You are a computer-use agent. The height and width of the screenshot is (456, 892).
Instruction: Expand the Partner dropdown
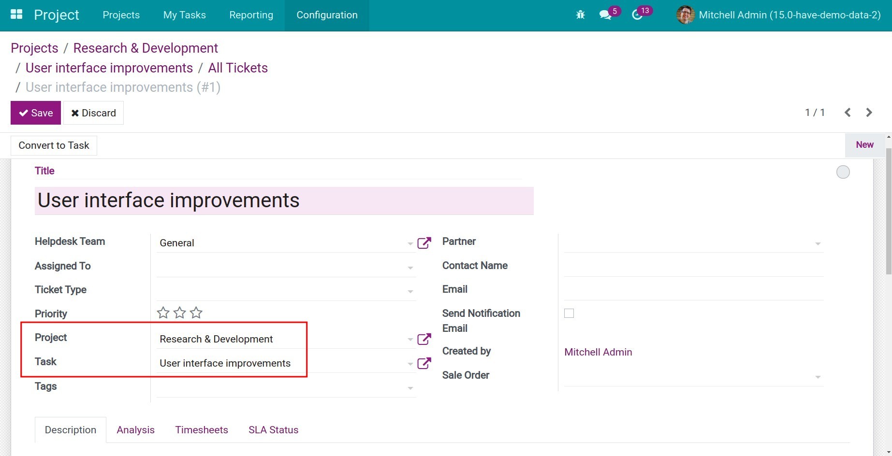point(818,243)
